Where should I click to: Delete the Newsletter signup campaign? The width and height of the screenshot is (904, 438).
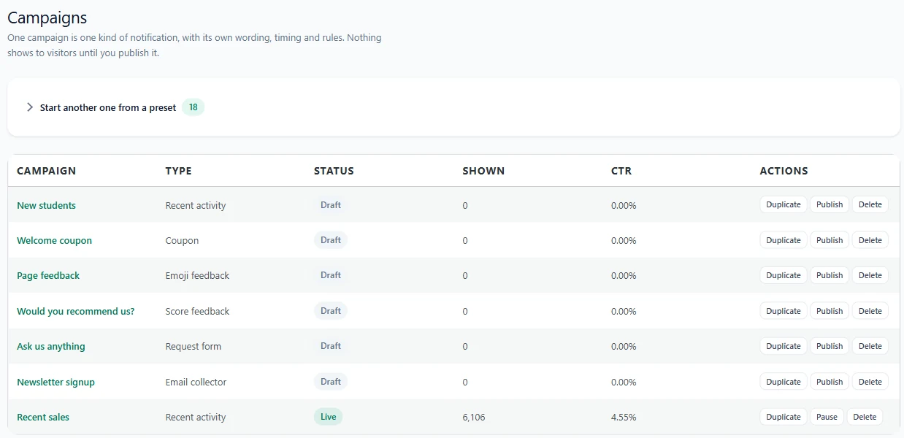[870, 382]
